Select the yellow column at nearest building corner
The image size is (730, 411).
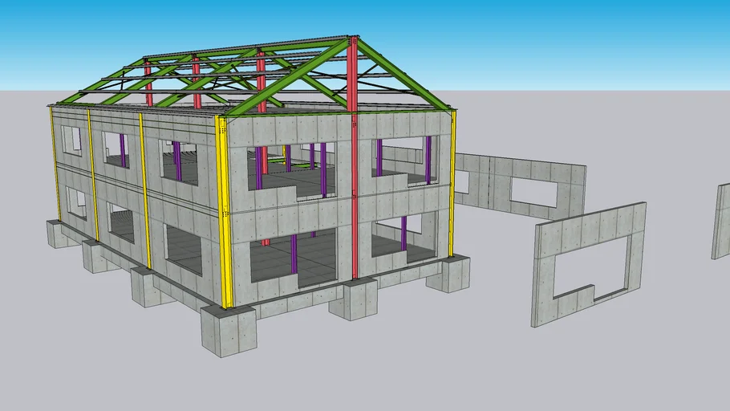click(x=225, y=212)
